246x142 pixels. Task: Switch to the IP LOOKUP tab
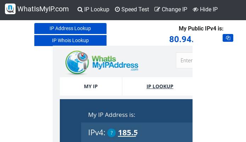click(160, 86)
